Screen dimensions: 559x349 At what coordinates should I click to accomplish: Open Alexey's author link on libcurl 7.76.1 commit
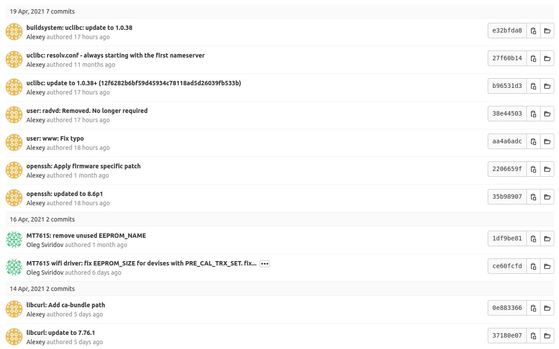click(36, 342)
